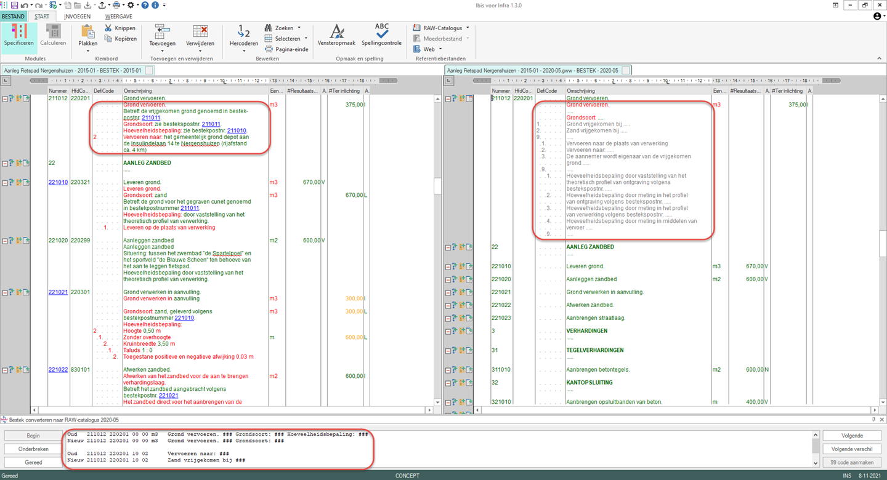The height and width of the screenshot is (480, 887).
Task: Click the Onderbreken button
Action: click(x=33, y=449)
